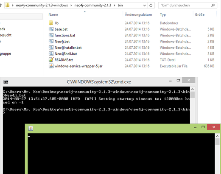This screenshot has height=174, width=221.
Task: Select the Neo4jShell.bat file icon
Action: point(51,53)
